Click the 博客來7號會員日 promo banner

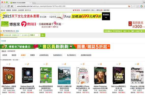[55, 46]
